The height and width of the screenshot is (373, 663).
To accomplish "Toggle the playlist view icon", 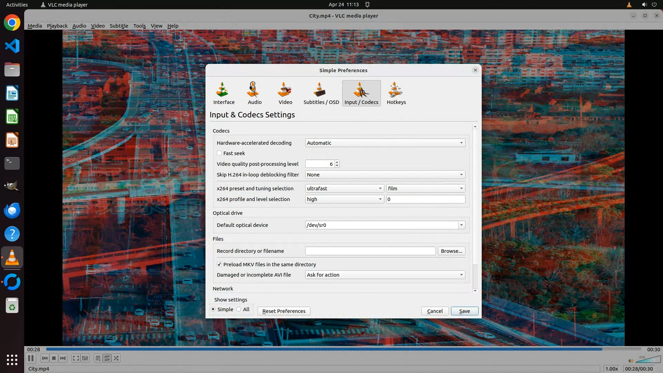I will coord(98,358).
